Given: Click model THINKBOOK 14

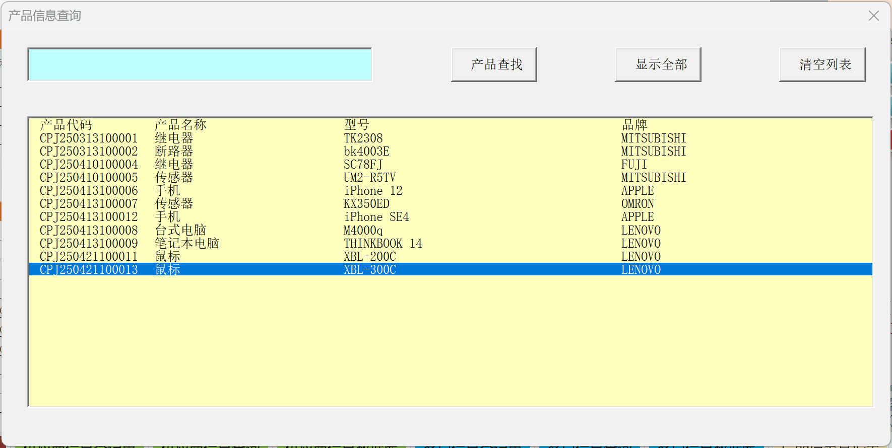Looking at the screenshot, I should [x=383, y=244].
